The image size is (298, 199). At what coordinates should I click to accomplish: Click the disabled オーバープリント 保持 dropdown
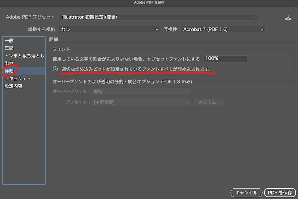click(141, 91)
